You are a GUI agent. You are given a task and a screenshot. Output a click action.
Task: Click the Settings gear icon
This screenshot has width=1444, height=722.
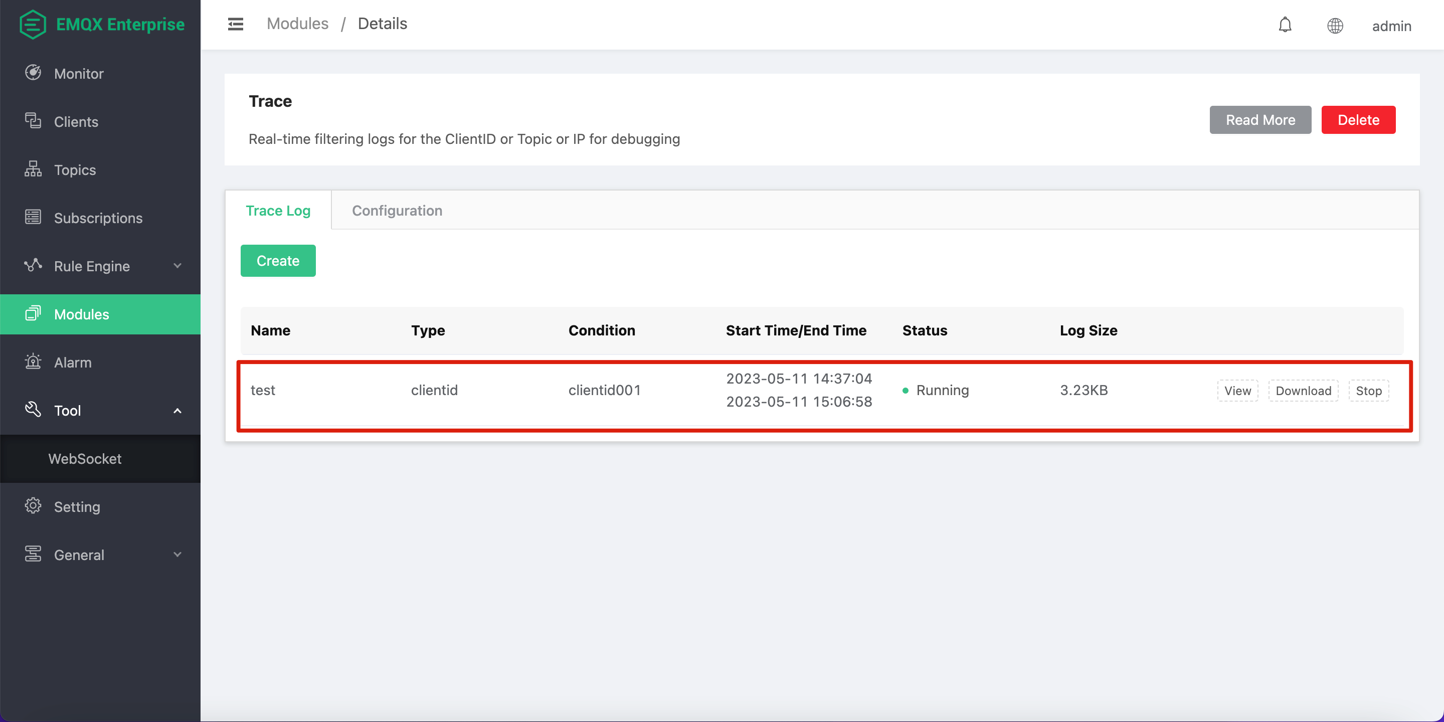tap(33, 506)
